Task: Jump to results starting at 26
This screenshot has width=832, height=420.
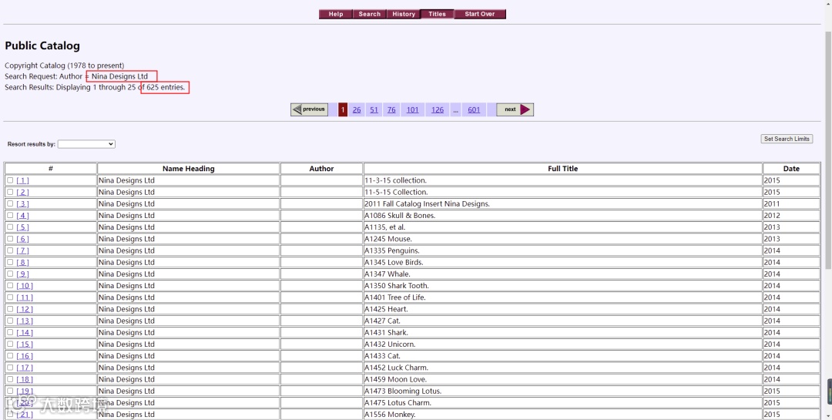Action: tap(357, 110)
